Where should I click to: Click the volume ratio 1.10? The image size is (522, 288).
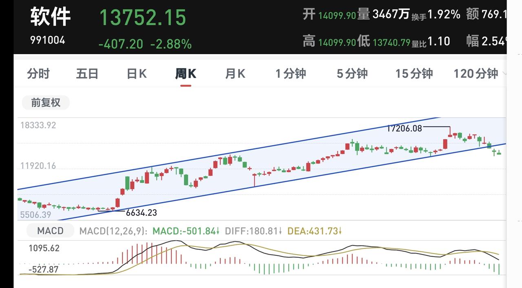[439, 41]
